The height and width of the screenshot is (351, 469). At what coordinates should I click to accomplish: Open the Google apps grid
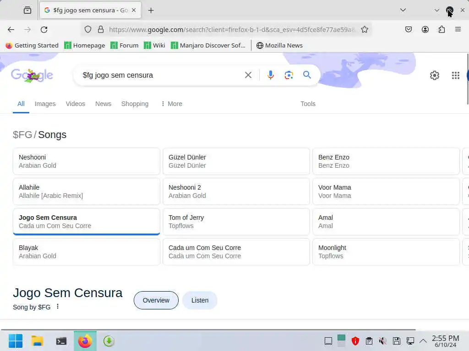[x=455, y=75]
